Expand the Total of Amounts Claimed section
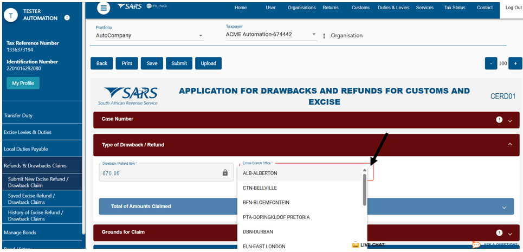The image size is (523, 252). pos(503,208)
